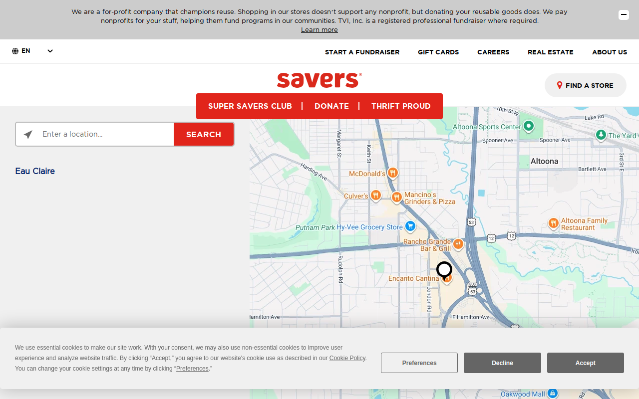Click The Yard park marker

point(601,135)
